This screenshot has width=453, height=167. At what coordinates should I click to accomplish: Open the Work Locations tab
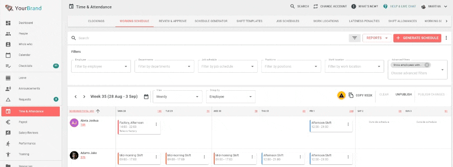[x=326, y=21]
